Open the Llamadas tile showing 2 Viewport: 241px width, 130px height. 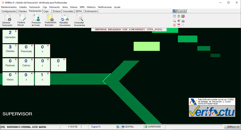10,36
